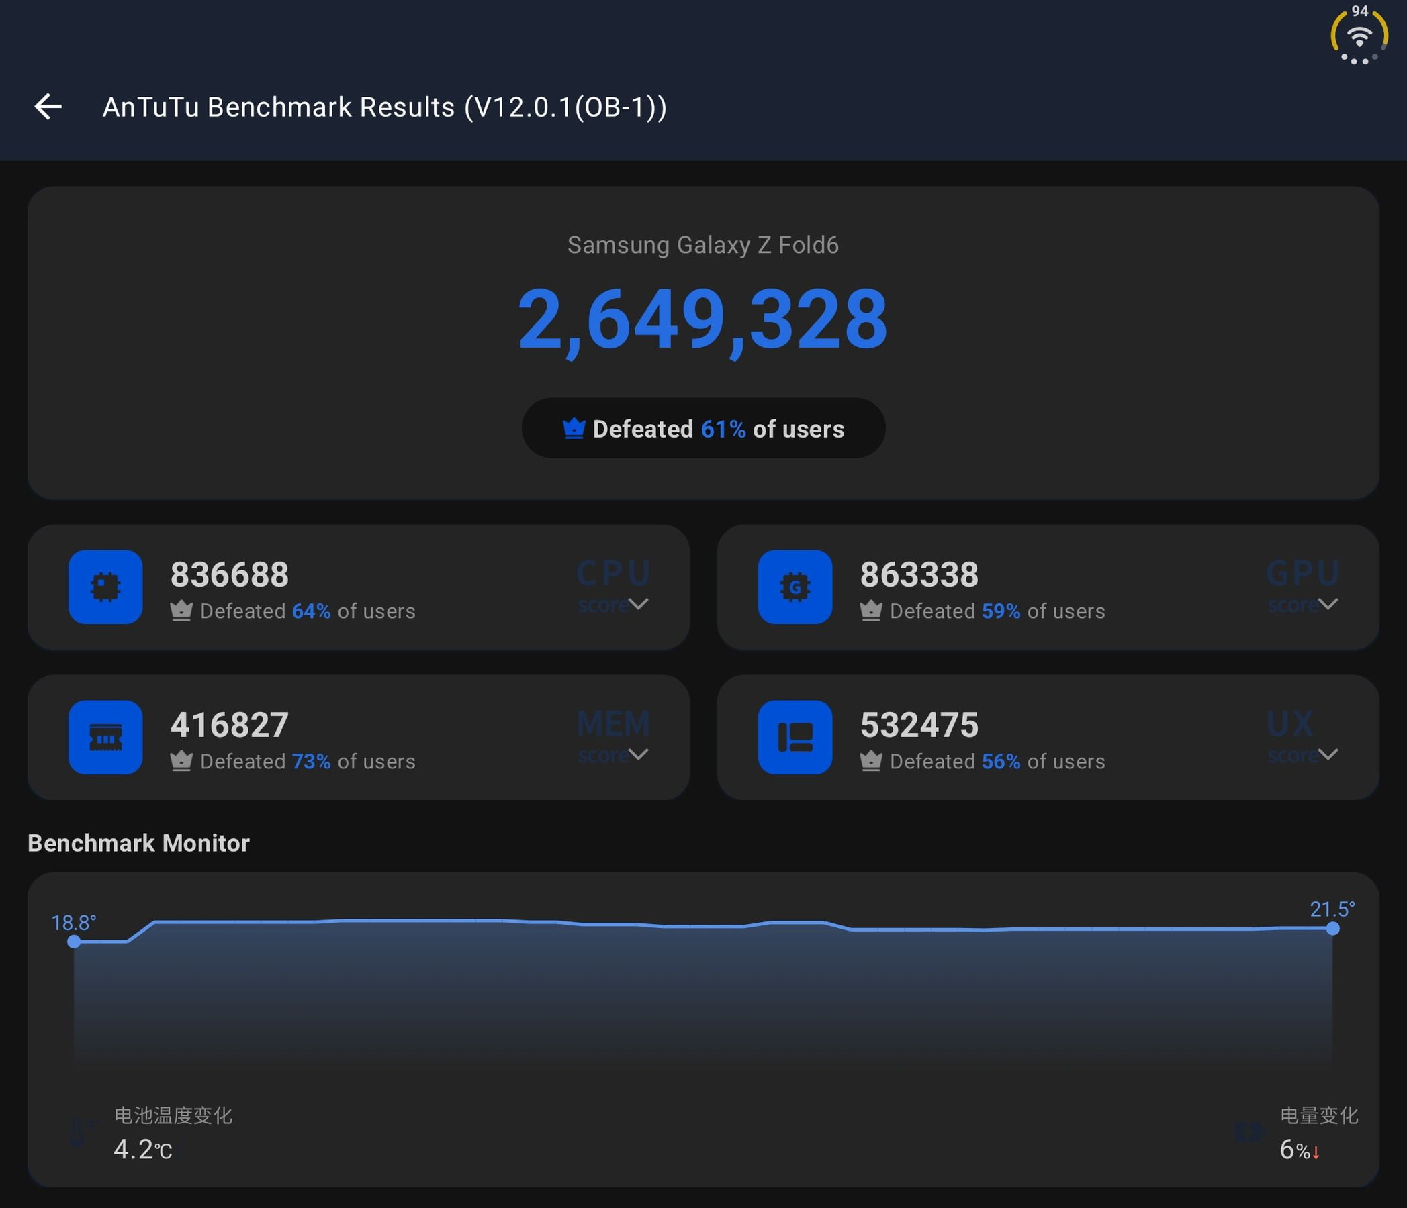Tap the crown icon beside Defeated 61%
This screenshot has height=1208, width=1407.
coord(574,428)
